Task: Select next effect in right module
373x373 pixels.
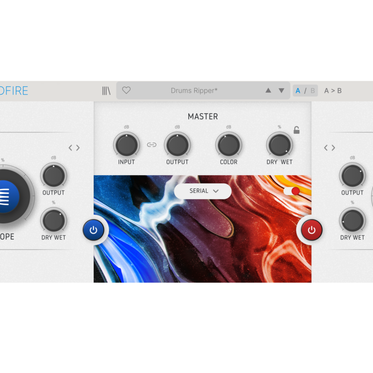Action: click(333, 148)
